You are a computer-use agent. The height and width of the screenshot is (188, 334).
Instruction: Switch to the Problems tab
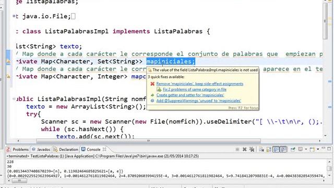(18, 149)
